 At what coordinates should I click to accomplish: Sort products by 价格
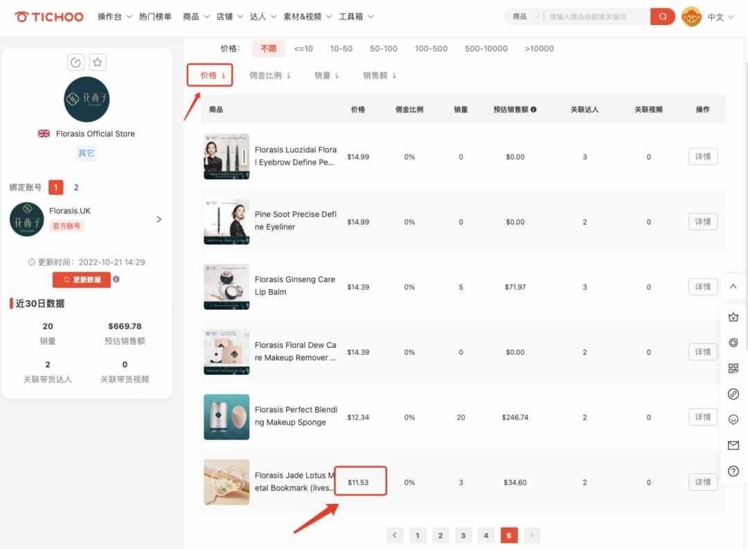coord(213,76)
